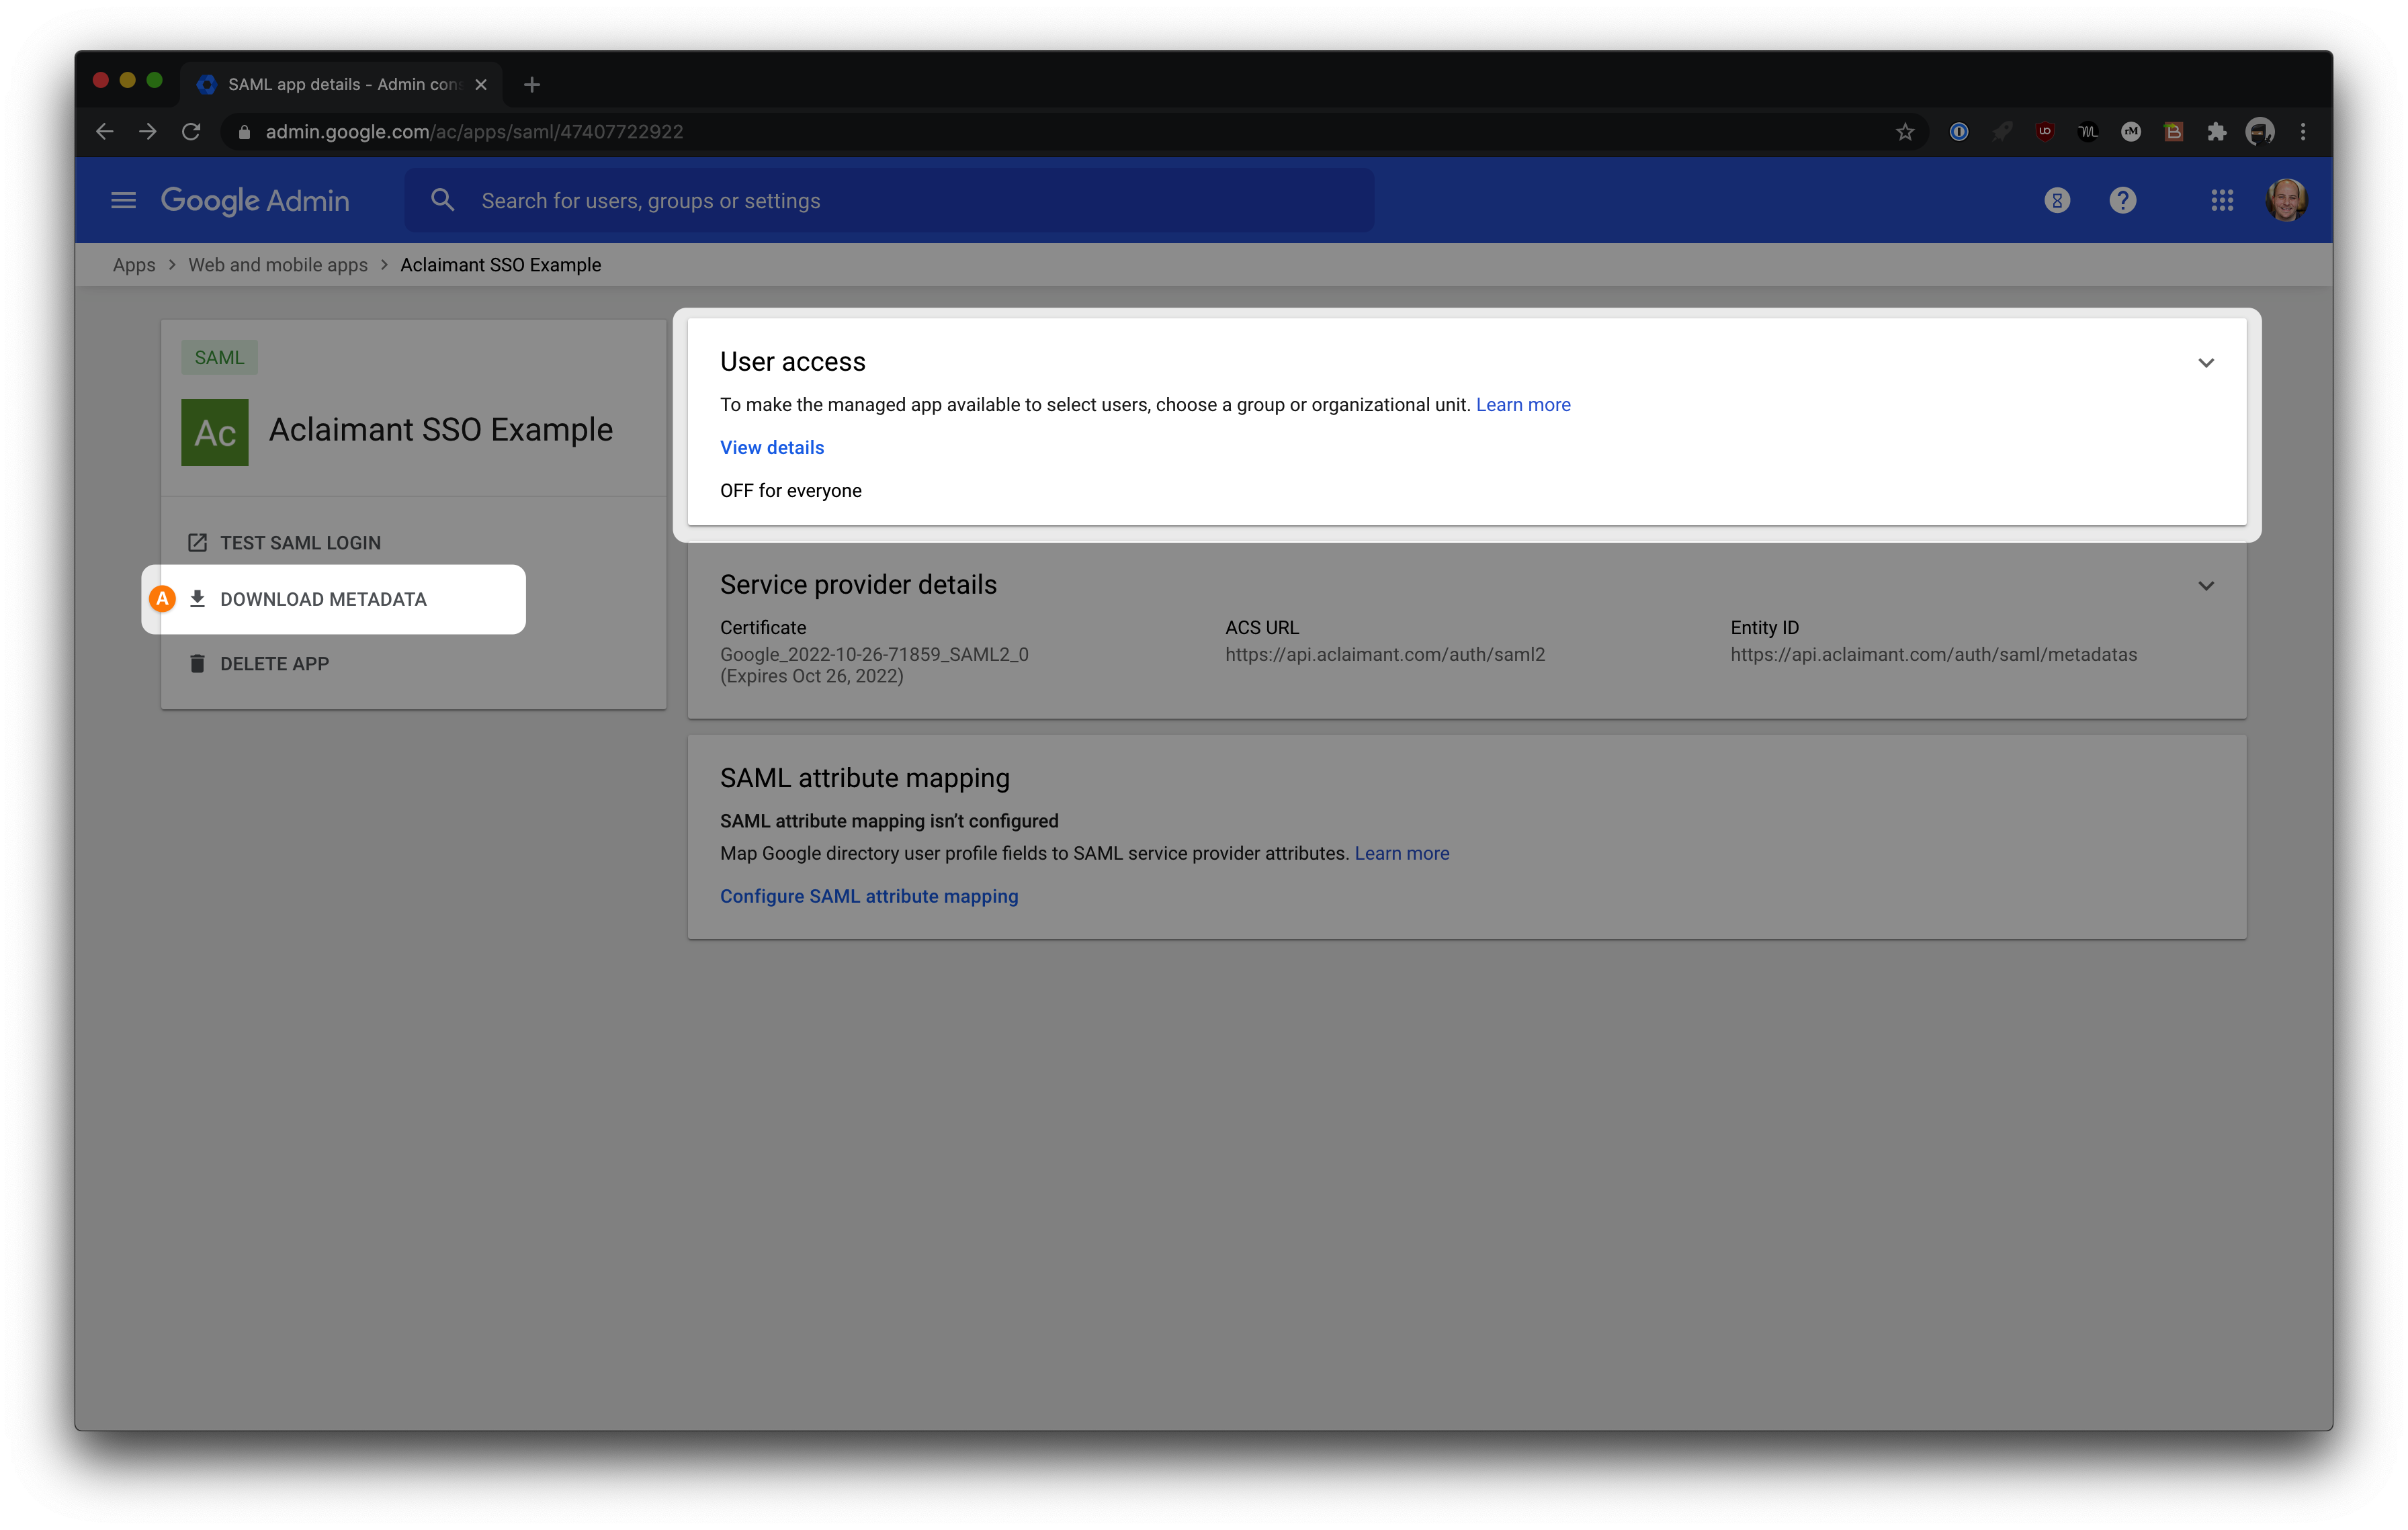Go back with the browser back arrow

click(105, 132)
